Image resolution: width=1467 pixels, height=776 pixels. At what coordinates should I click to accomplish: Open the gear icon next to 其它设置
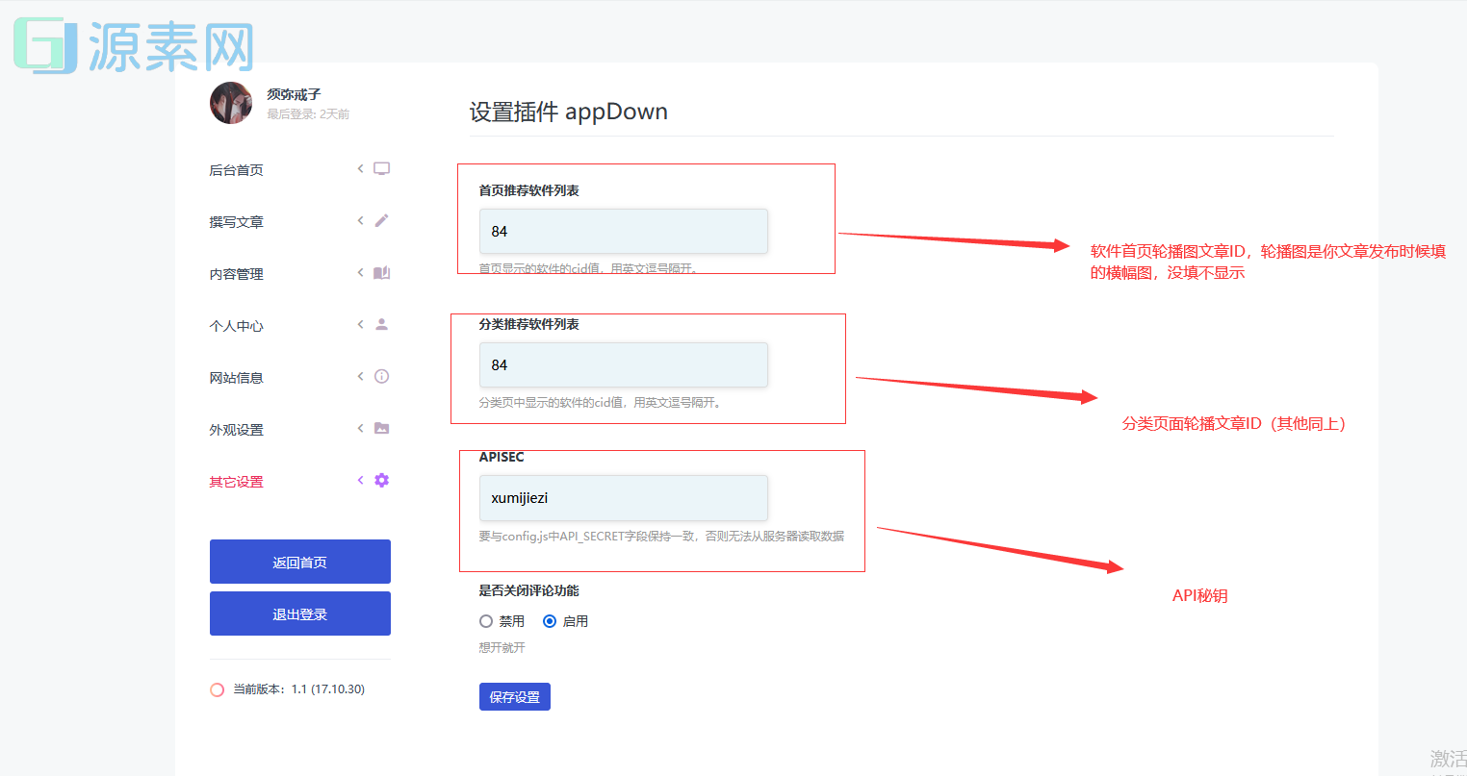click(x=381, y=480)
